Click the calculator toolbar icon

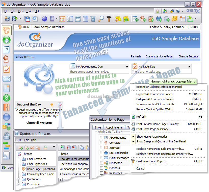pyautogui.click(x=85, y=19)
